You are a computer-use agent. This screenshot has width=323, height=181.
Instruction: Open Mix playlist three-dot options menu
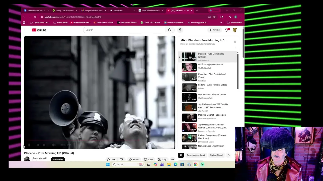pyautogui.click(x=235, y=48)
